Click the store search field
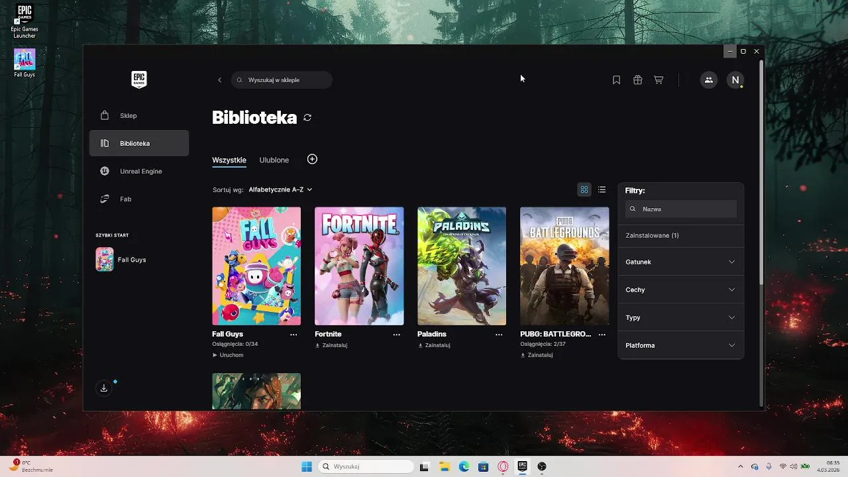This screenshot has height=477, width=848. click(282, 80)
